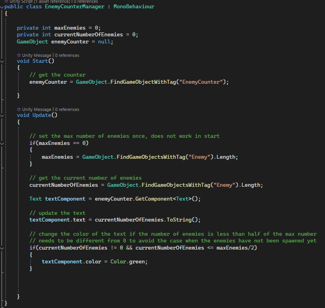Click currentNumberOfEnemies in the private int declaration
This screenshot has height=308, width=325.
tap(89, 34)
